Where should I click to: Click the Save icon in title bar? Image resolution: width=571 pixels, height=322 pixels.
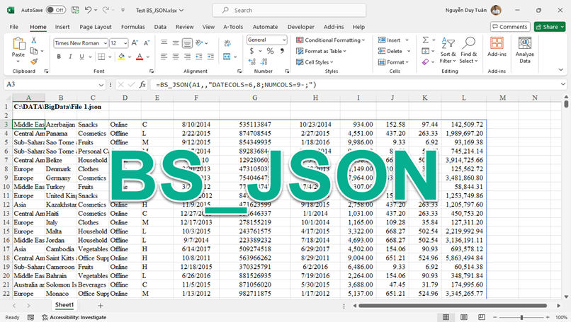pos(75,10)
